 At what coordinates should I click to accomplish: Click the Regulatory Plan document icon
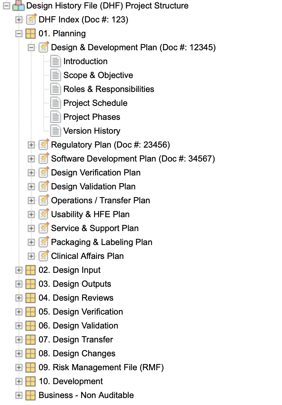click(44, 145)
